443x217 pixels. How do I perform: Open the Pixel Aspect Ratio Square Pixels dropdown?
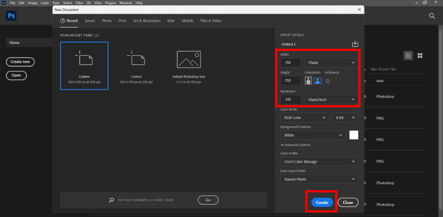coord(319,179)
